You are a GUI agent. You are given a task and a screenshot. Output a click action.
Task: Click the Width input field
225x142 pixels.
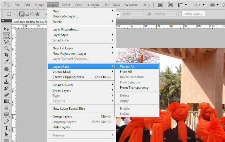[x=137, y=14]
